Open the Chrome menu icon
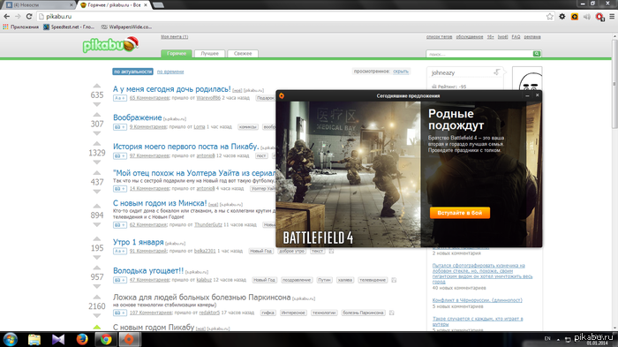618x347 pixels. click(612, 17)
